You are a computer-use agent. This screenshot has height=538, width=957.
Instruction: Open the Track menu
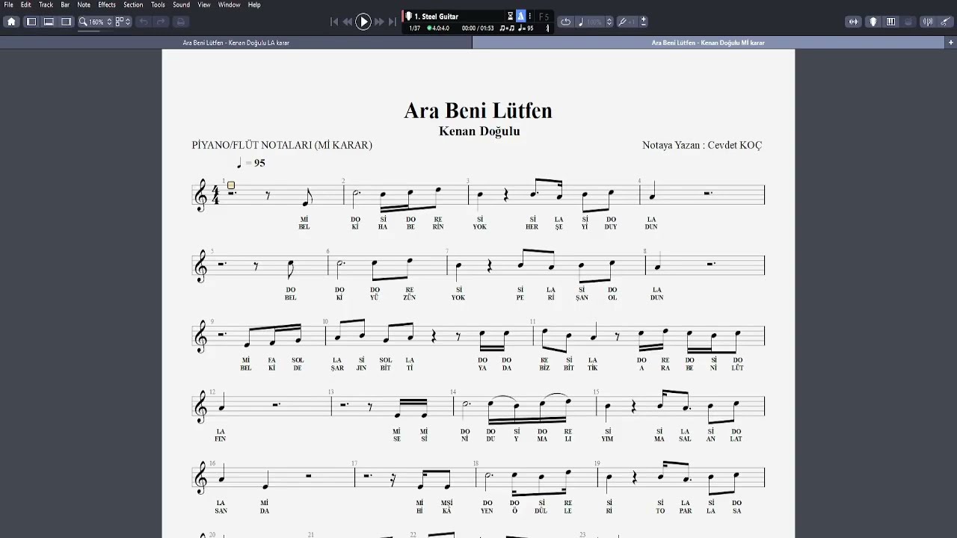coord(46,4)
